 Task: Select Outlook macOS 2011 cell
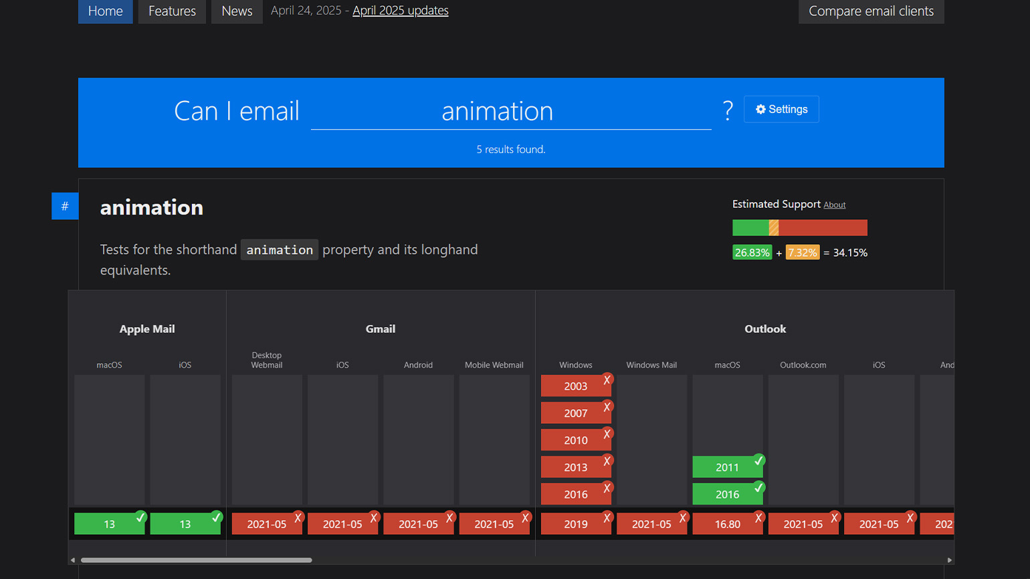pyautogui.click(x=727, y=467)
